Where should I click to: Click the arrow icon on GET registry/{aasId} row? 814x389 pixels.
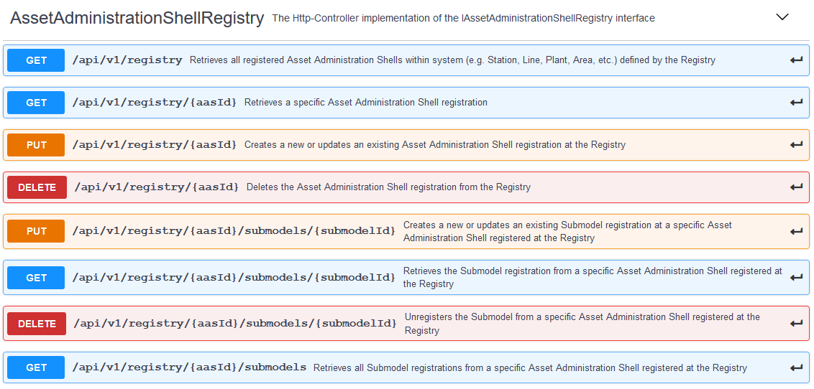796,103
